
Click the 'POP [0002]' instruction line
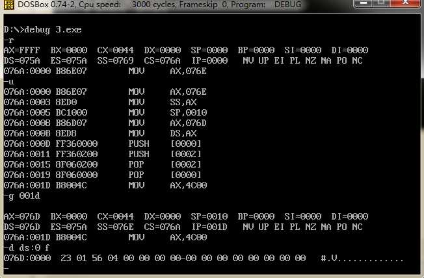[x=103, y=164]
